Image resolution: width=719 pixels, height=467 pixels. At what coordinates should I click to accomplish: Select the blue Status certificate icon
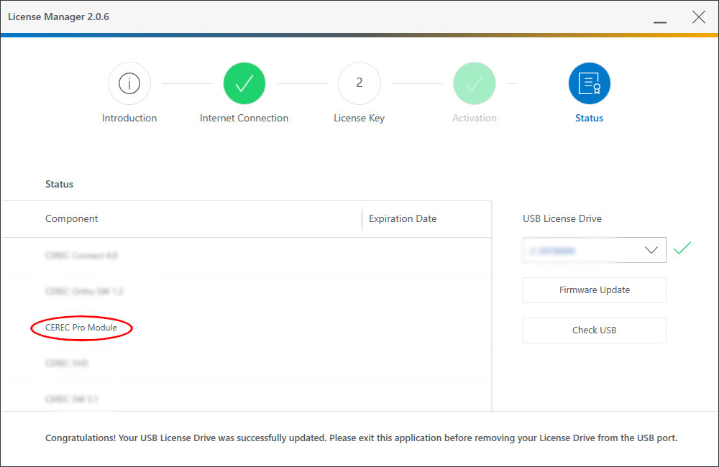point(590,83)
